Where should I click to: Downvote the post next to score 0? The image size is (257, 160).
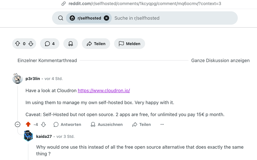tap(31, 44)
